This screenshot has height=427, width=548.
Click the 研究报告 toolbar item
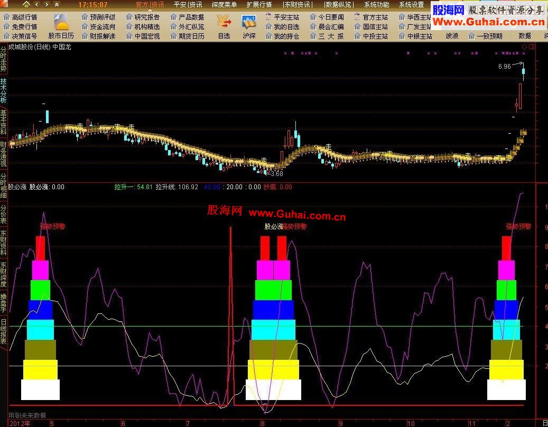coord(143,17)
